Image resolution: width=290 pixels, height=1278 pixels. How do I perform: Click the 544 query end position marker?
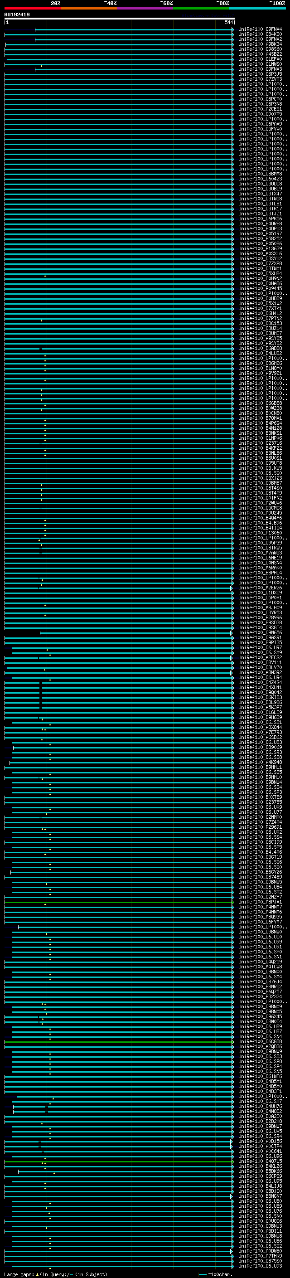[x=228, y=22]
